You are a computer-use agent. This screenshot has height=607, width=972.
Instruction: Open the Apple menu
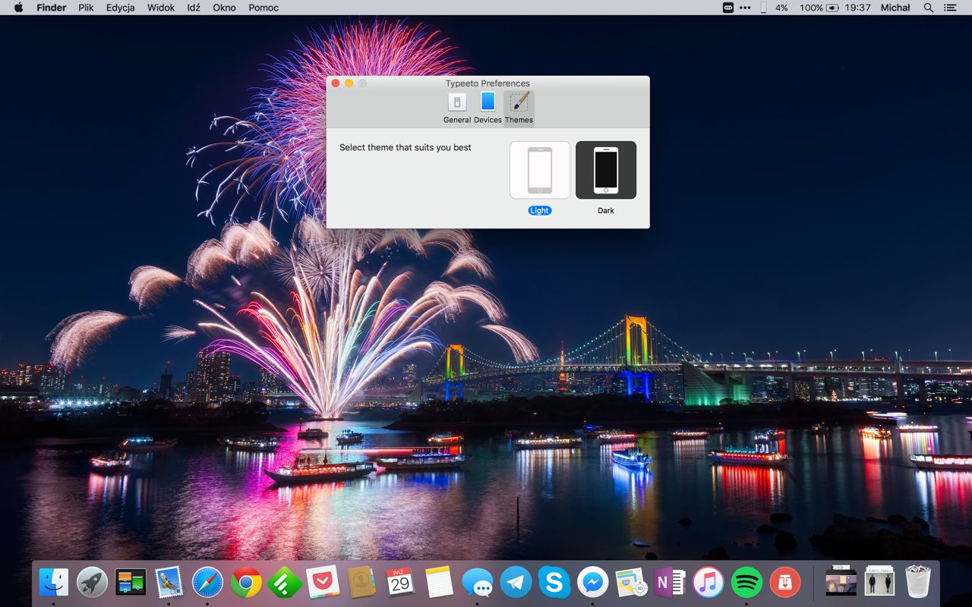pyautogui.click(x=18, y=8)
